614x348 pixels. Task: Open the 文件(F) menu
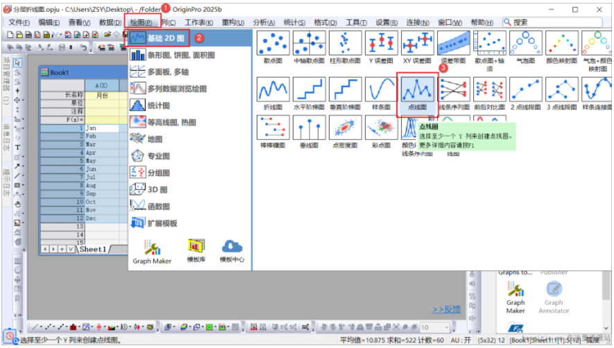click(x=19, y=22)
